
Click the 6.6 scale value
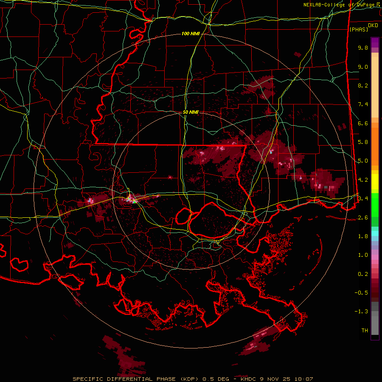click(x=363, y=123)
